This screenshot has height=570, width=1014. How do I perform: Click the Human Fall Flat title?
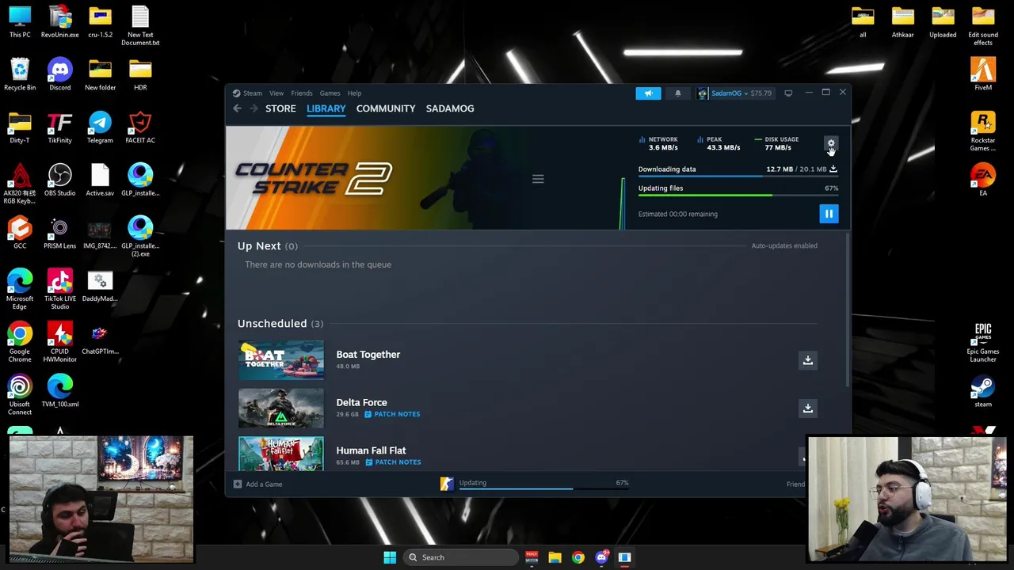click(371, 450)
